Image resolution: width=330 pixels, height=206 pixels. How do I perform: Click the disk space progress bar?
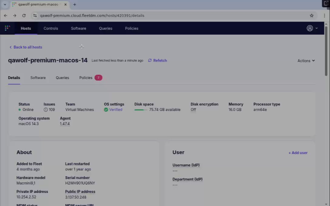[141, 110]
